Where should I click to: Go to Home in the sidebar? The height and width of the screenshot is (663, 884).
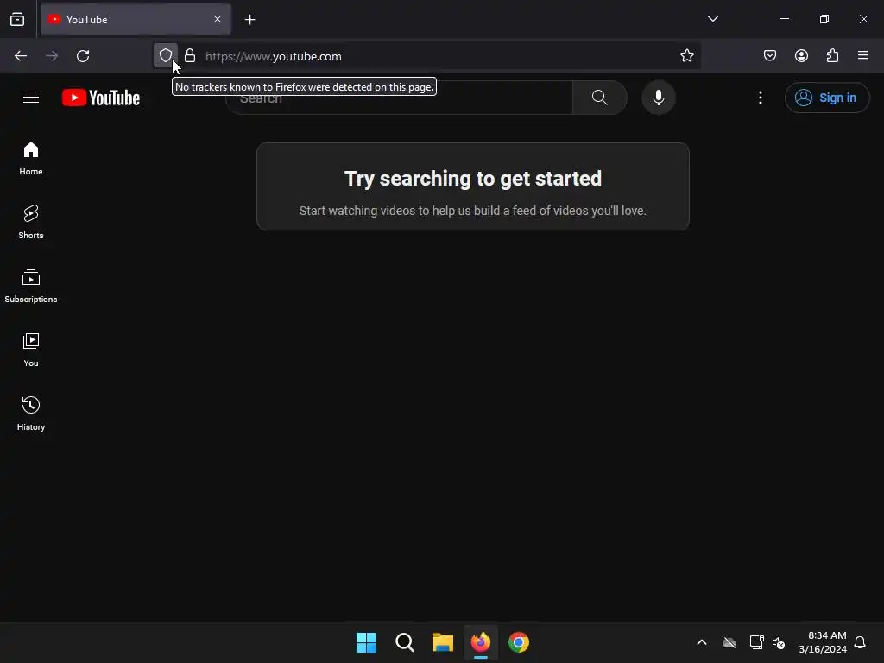pos(31,159)
